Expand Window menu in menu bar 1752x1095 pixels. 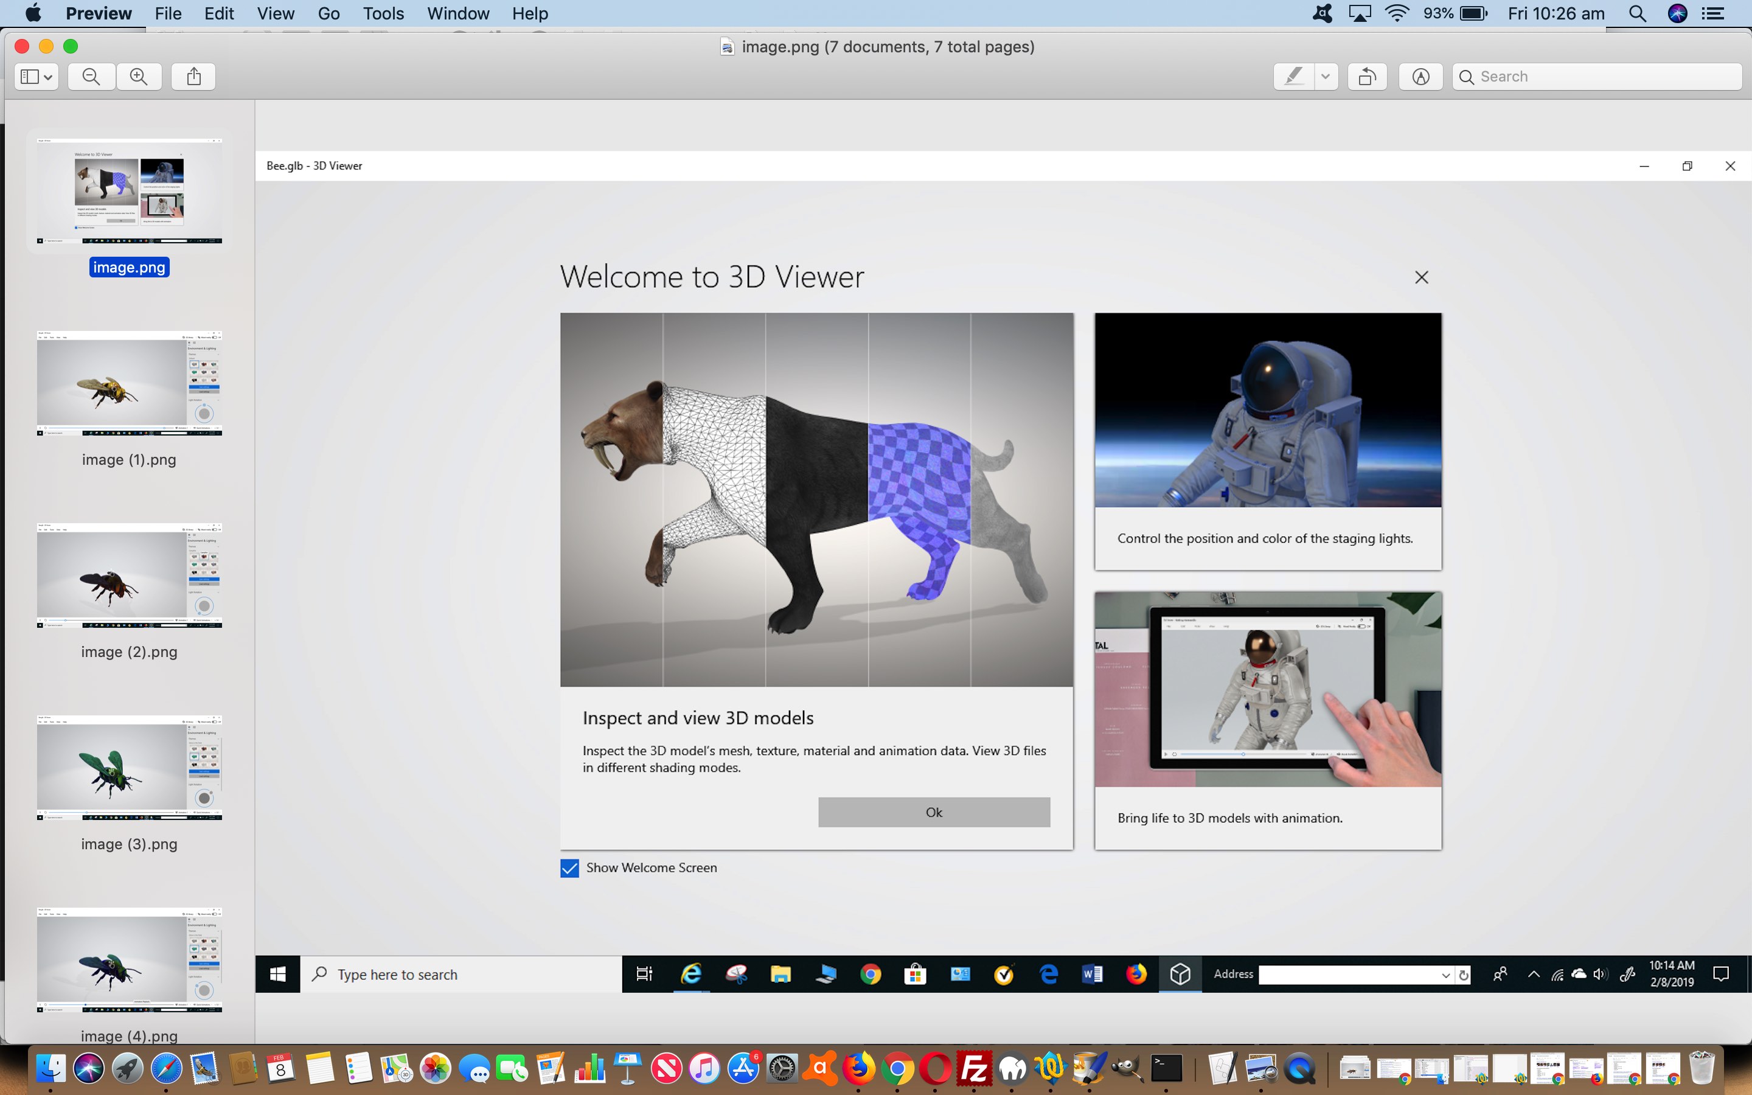(x=458, y=14)
